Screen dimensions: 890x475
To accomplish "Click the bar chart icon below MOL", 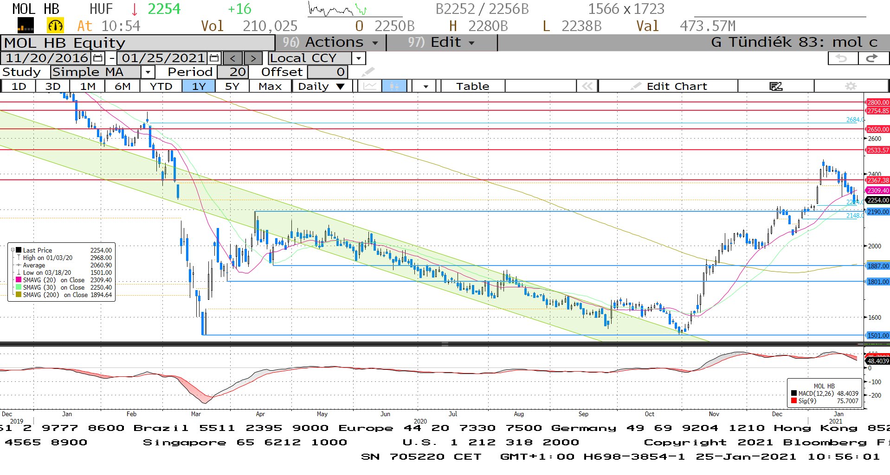I will (x=26, y=25).
